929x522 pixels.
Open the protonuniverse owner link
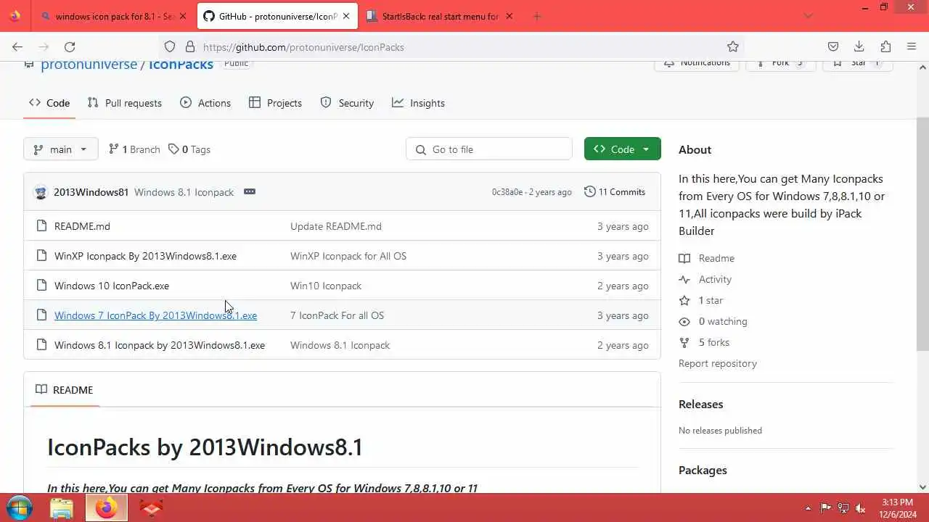[89, 65]
